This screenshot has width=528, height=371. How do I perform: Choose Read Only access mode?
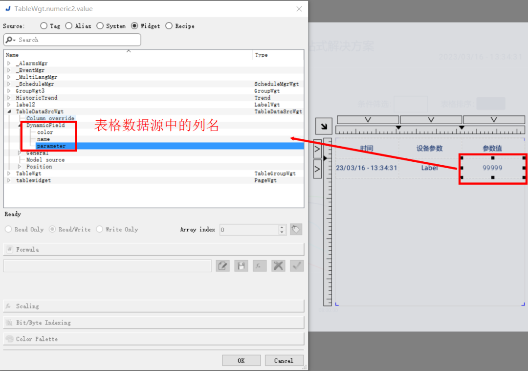8,229
